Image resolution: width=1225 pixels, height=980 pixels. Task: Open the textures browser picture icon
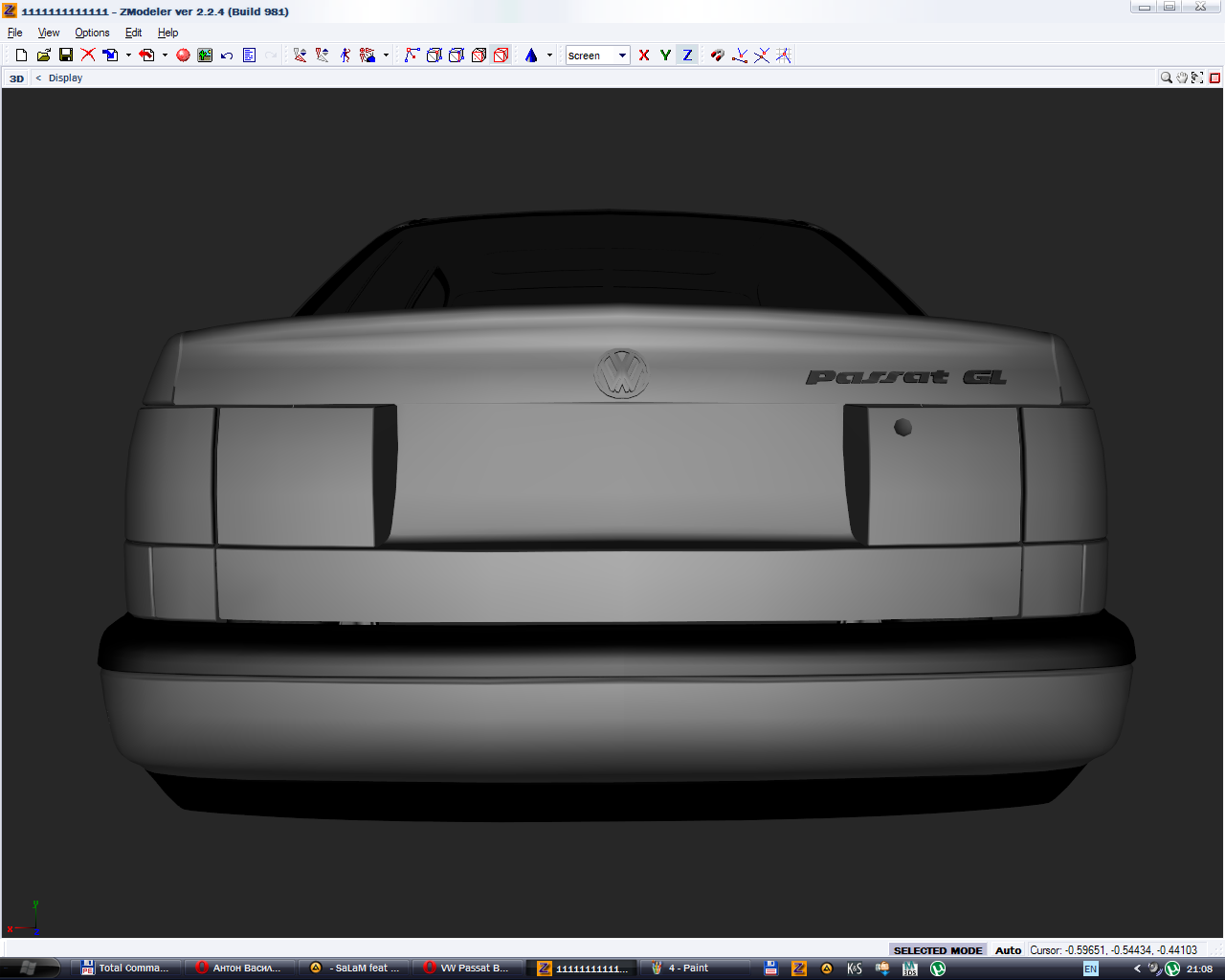205,56
